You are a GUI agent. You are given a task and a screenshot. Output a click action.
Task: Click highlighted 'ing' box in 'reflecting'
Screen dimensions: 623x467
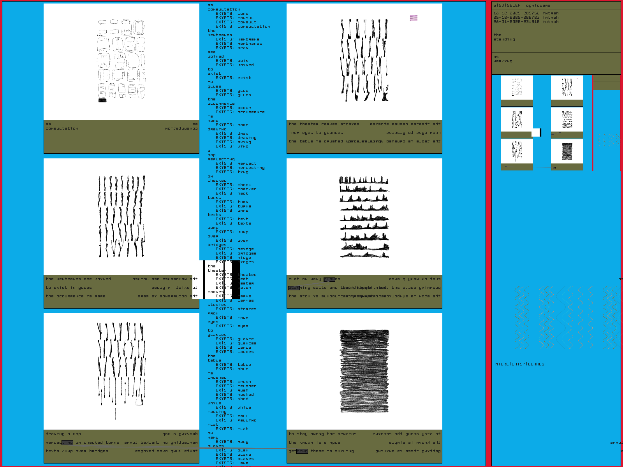[67, 442]
